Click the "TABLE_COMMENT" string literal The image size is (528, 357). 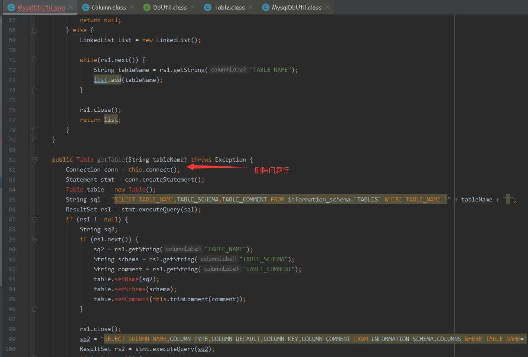(269, 269)
